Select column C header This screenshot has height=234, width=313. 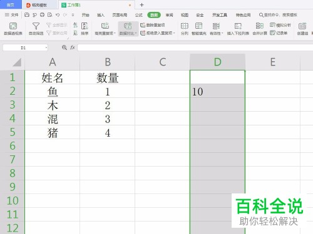[x=163, y=62]
